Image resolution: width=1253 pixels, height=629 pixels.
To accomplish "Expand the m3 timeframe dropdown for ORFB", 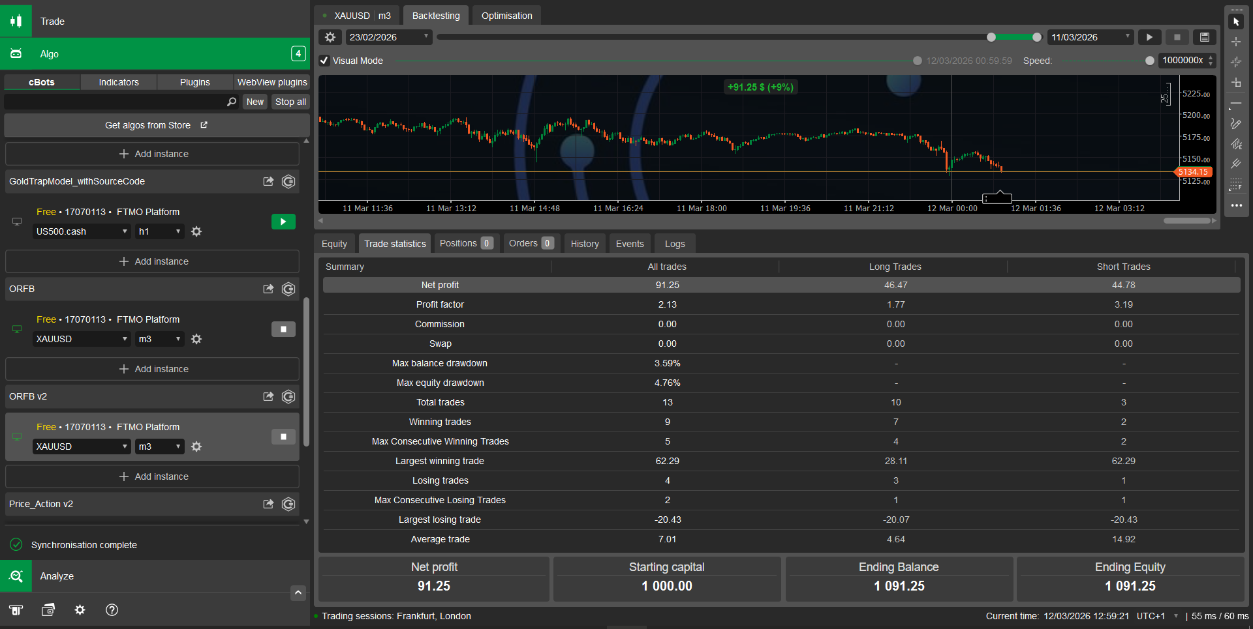I will click(x=159, y=339).
